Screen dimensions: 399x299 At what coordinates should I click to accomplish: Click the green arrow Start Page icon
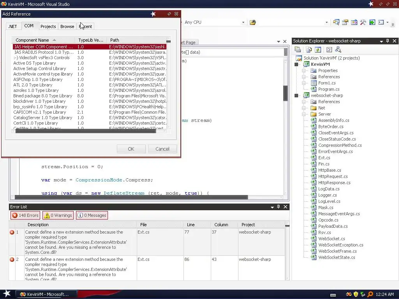click(x=372, y=22)
